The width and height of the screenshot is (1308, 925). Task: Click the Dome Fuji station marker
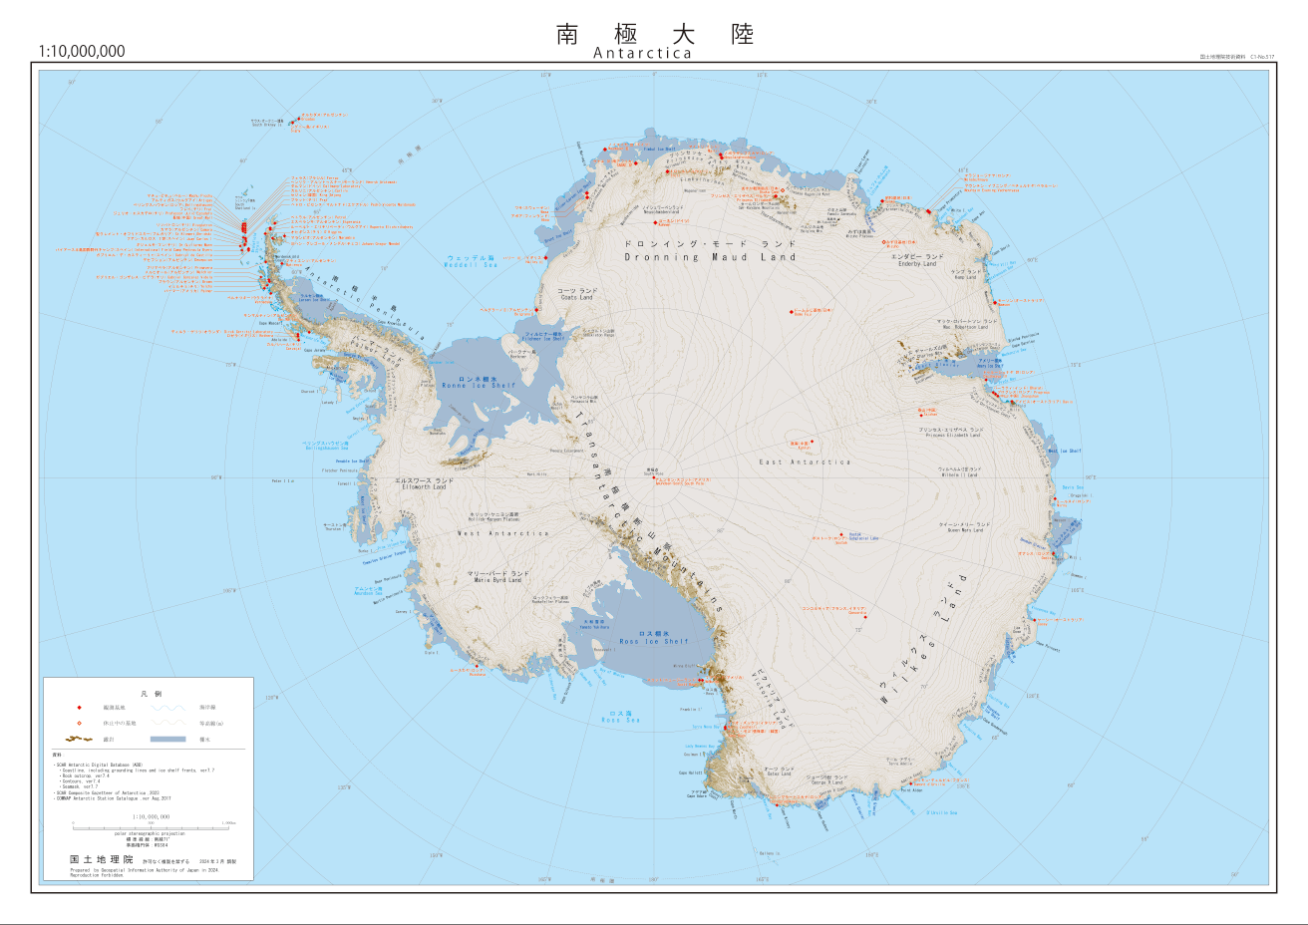click(792, 312)
